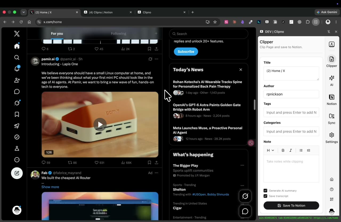Bookmark the pamir.ai Lapis One post
Screen dimensions: 341x222
pyautogui.click(x=149, y=162)
